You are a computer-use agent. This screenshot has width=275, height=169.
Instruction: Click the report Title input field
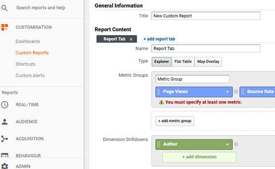click(206, 16)
